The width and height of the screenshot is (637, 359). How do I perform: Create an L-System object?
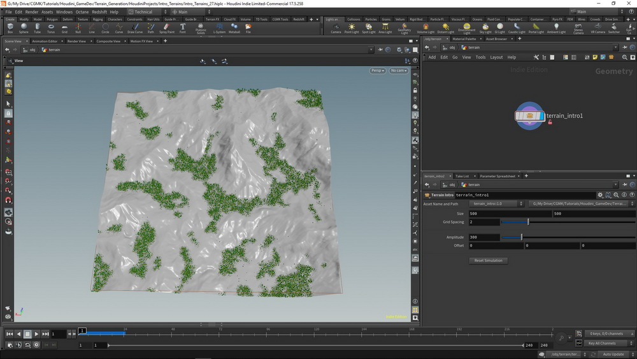219,28
